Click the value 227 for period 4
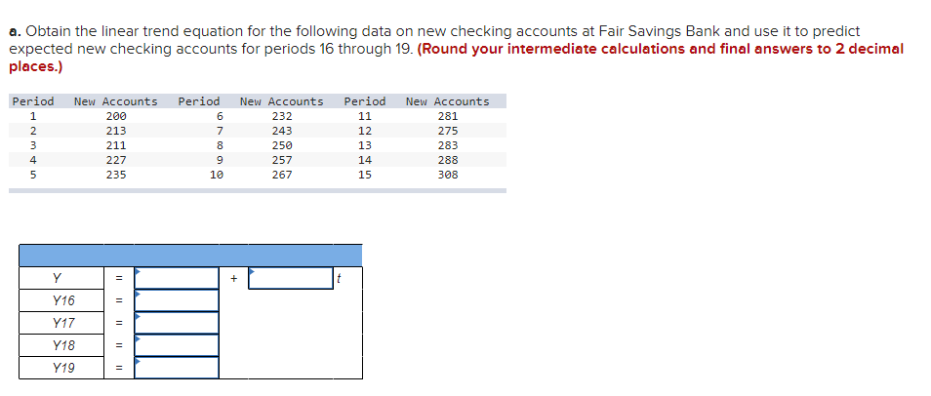The image size is (931, 396). [x=116, y=160]
